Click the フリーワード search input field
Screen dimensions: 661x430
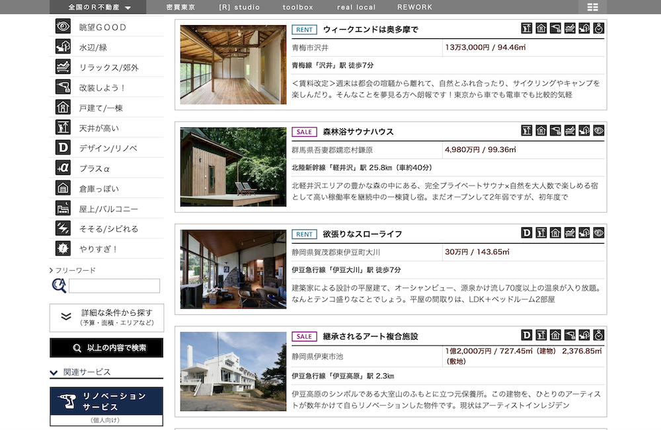(x=114, y=285)
